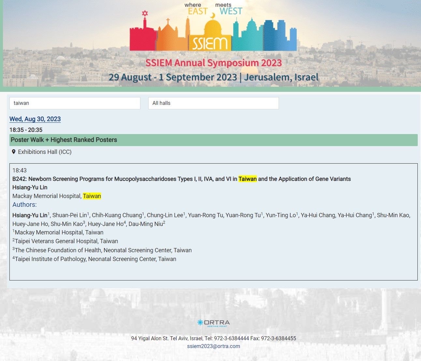Open the 'Wed, Aug 30, 2023' date link

[35, 119]
